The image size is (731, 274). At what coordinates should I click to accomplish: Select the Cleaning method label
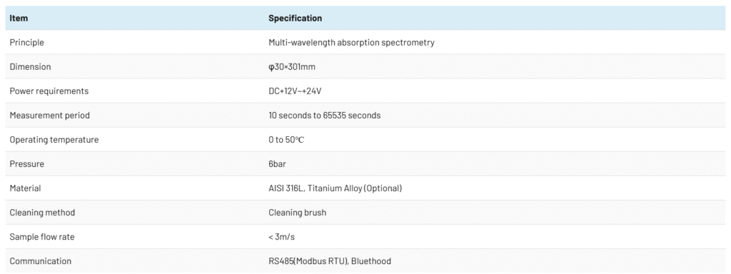pyautogui.click(x=42, y=213)
